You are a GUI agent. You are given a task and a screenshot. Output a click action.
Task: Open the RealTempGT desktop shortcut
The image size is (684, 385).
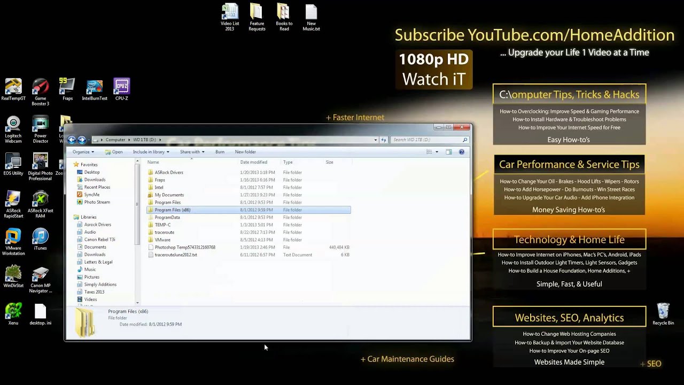(x=13, y=89)
